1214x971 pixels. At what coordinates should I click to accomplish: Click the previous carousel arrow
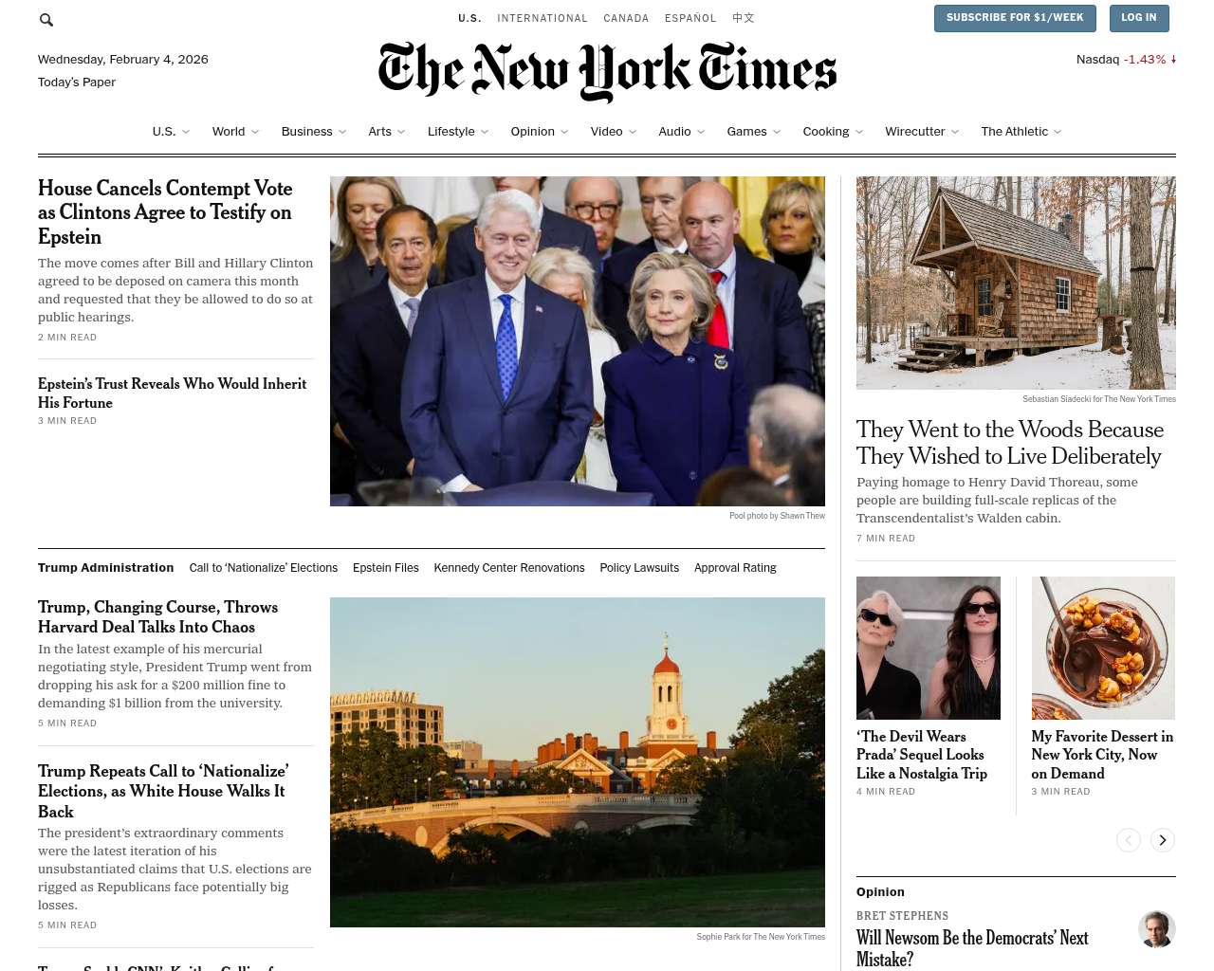[x=1129, y=840]
